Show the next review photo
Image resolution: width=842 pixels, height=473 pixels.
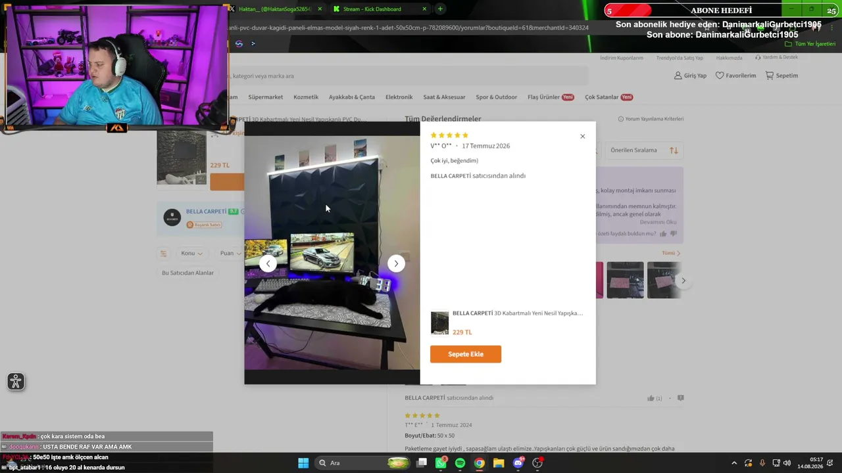tap(396, 263)
